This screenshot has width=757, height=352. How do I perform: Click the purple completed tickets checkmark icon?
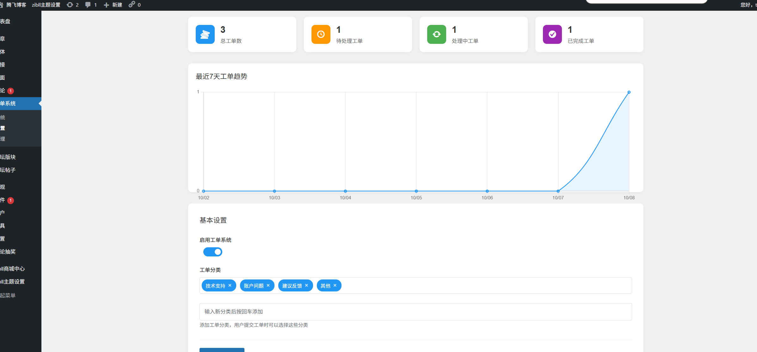pyautogui.click(x=552, y=34)
